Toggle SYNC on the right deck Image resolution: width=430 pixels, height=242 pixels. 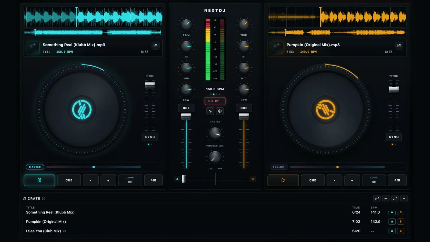pos(394,137)
